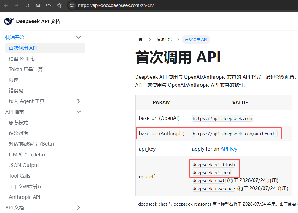The height and width of the screenshot is (213, 298).
Task: Select 首次调用 API in the sidebar
Action: (x=45, y=48)
